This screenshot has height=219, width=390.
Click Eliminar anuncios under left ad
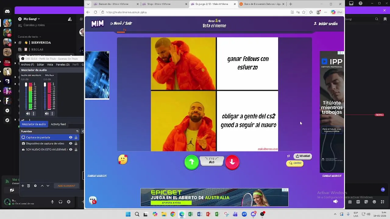coord(97,176)
